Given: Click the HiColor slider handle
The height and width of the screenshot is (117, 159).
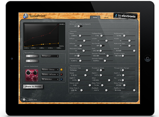Looking at the screenshot, I should click(129, 41).
